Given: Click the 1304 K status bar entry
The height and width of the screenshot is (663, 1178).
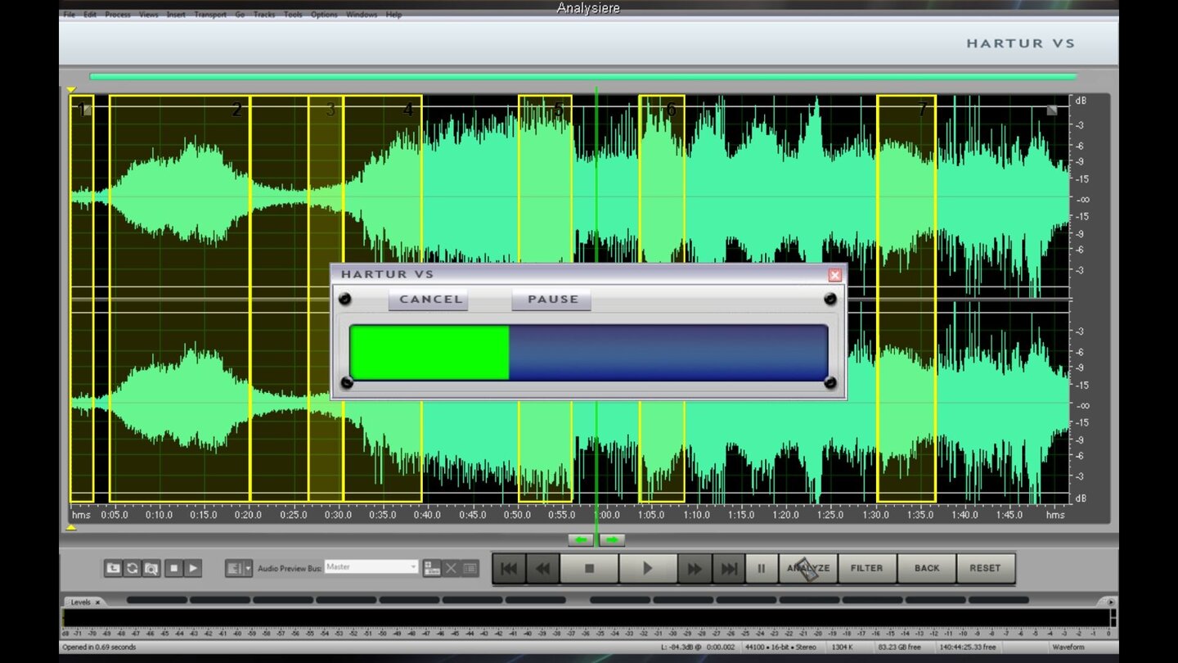Looking at the screenshot, I should pyautogui.click(x=843, y=647).
